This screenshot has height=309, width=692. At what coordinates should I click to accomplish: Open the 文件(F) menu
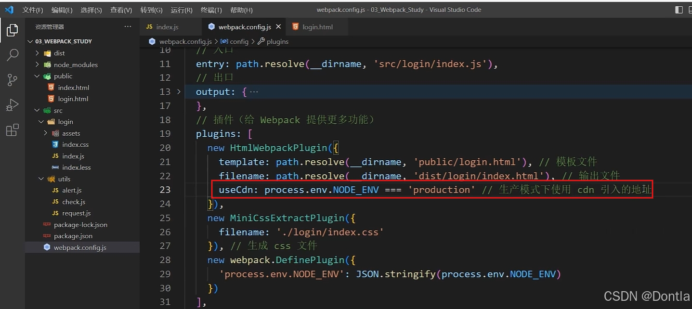pos(32,10)
